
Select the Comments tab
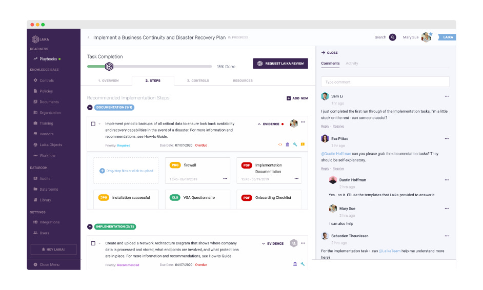330,64
